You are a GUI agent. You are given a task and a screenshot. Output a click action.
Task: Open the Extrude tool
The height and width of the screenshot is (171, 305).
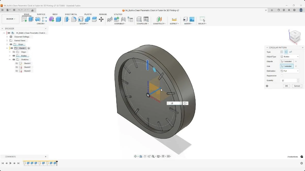[x=31, y=19]
